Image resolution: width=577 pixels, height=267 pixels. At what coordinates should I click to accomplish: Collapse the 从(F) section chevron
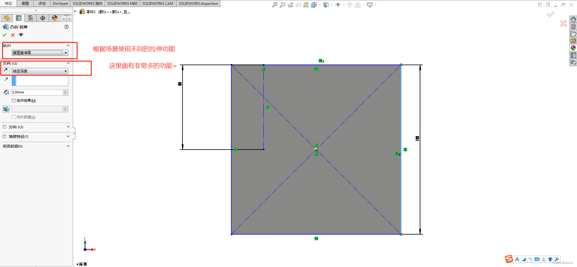68,46
